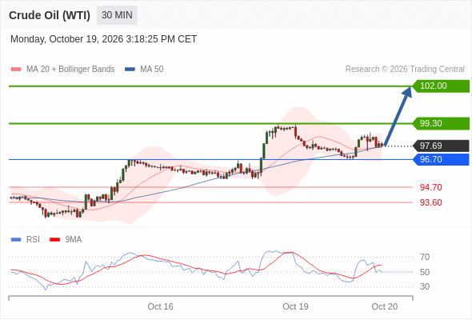The height and width of the screenshot is (320, 472).
Task: Click the MA 50 legend label
Action: [x=152, y=70]
